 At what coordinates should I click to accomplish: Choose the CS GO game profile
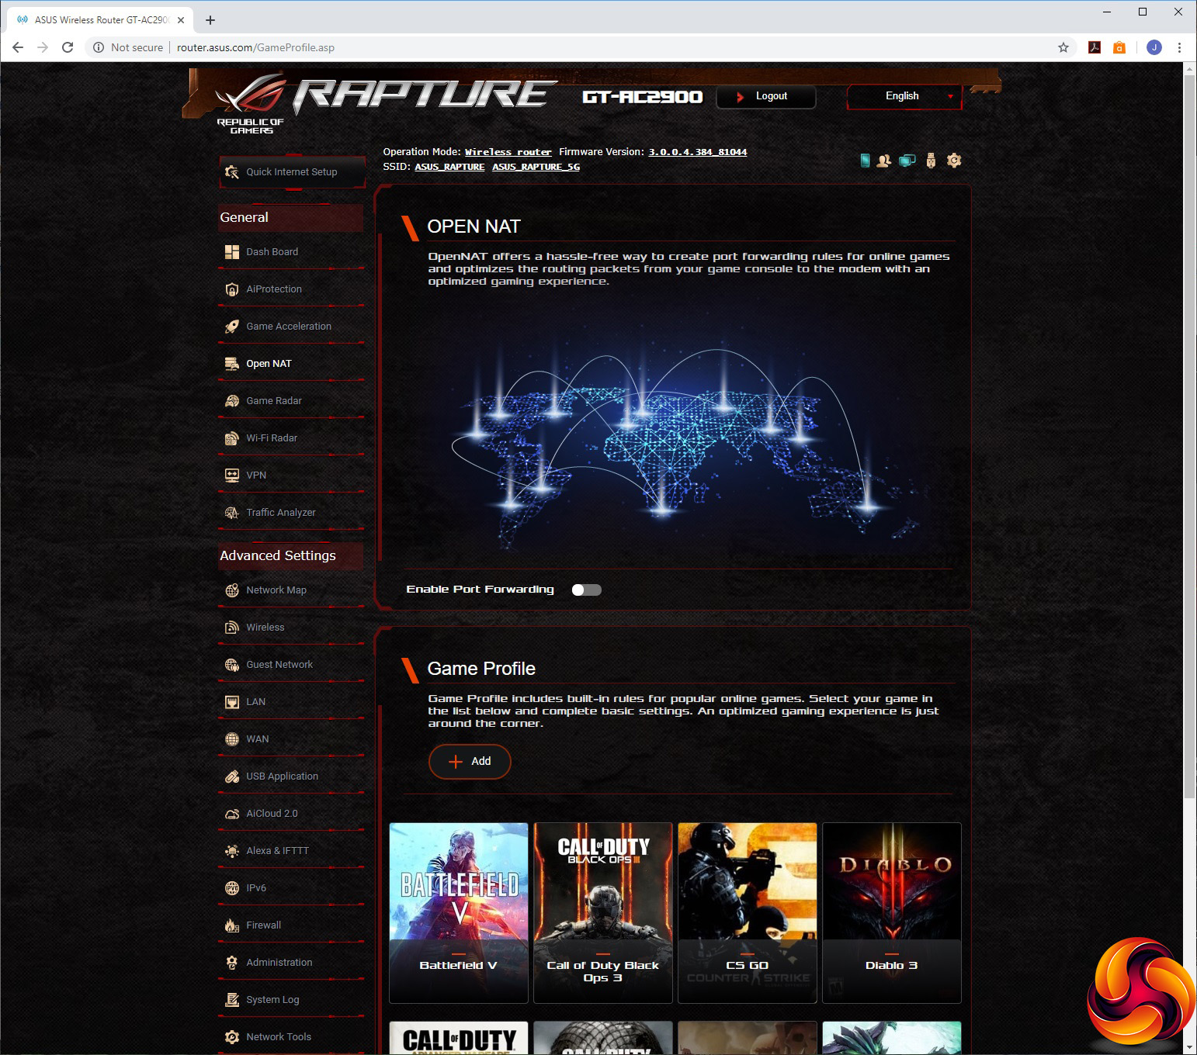click(748, 913)
